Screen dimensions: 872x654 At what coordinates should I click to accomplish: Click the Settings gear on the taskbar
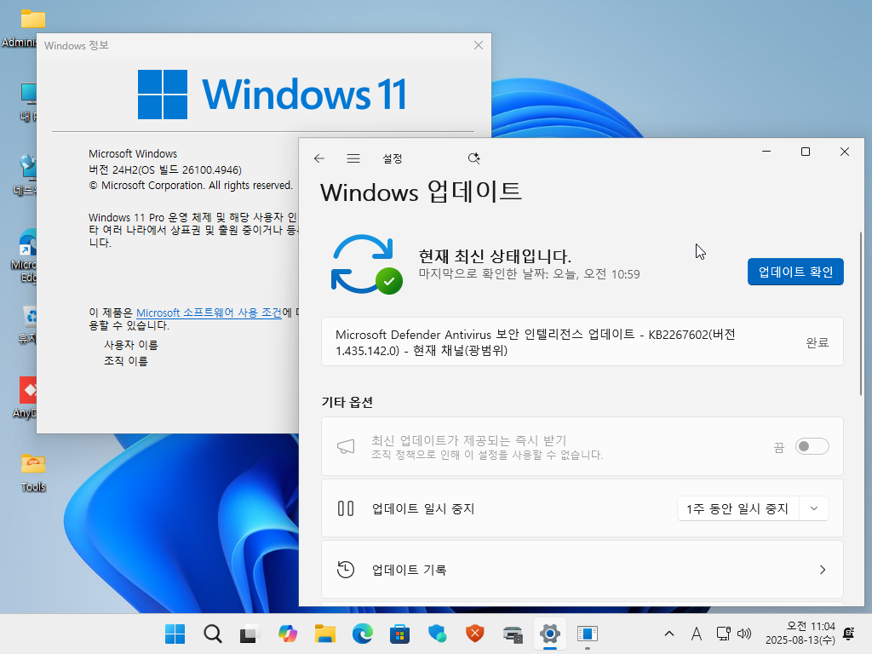point(549,634)
